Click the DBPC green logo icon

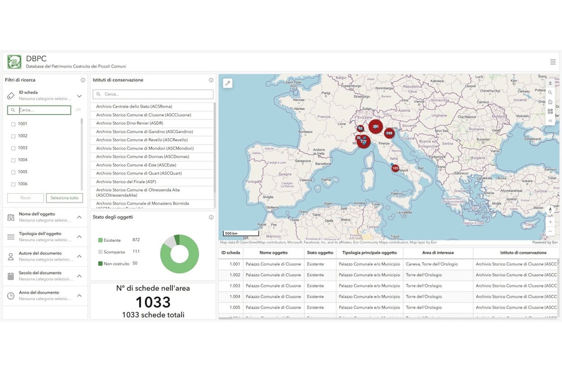(x=14, y=62)
